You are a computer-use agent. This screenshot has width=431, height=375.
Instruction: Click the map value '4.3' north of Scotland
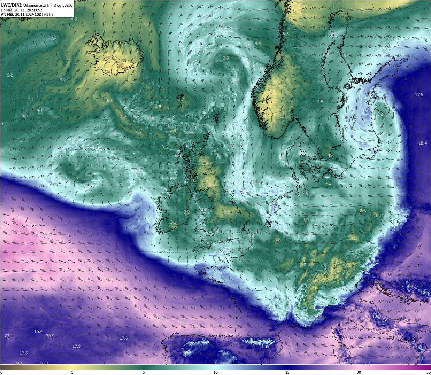[x=206, y=117]
